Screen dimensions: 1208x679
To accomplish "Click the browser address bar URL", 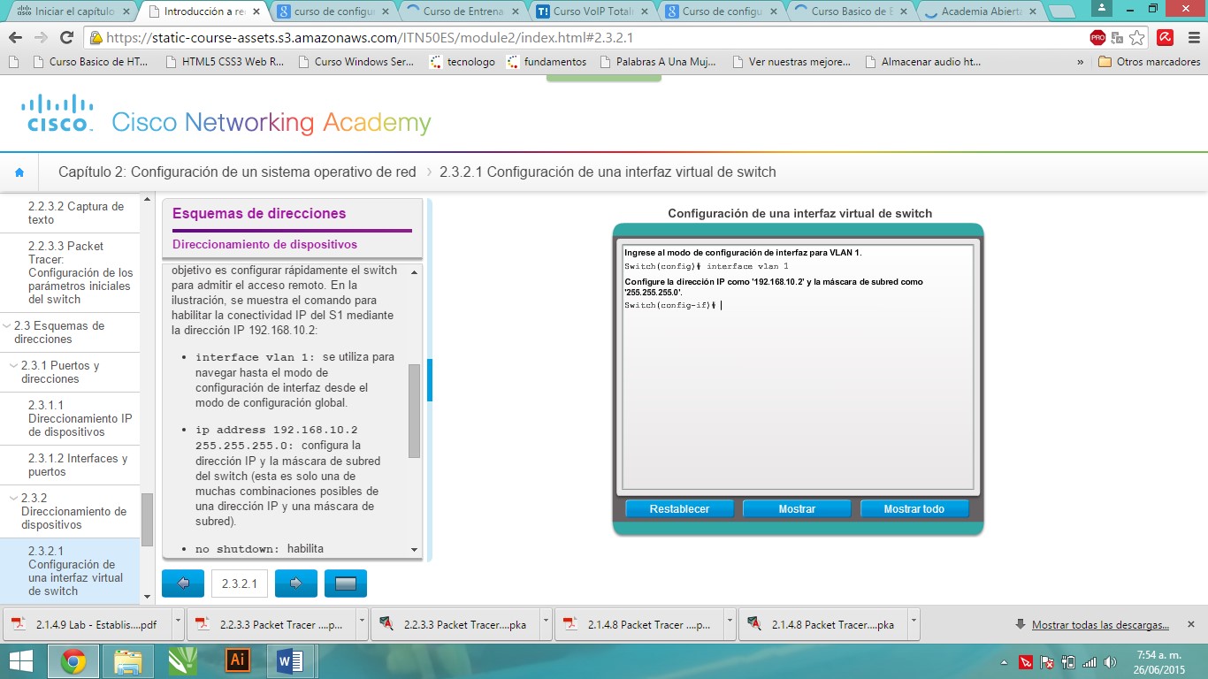I will [369, 38].
